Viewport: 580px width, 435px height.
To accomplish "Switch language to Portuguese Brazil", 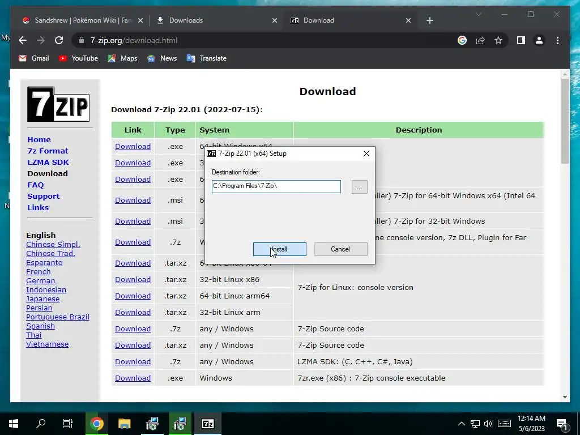I will [x=58, y=317].
